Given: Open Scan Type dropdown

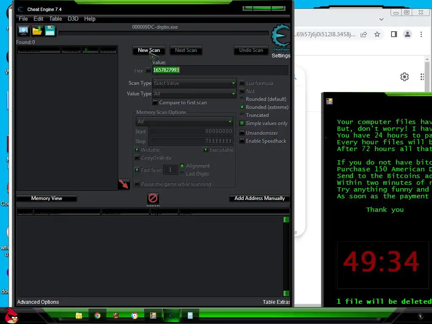Looking at the screenshot, I should pyautogui.click(x=194, y=83).
